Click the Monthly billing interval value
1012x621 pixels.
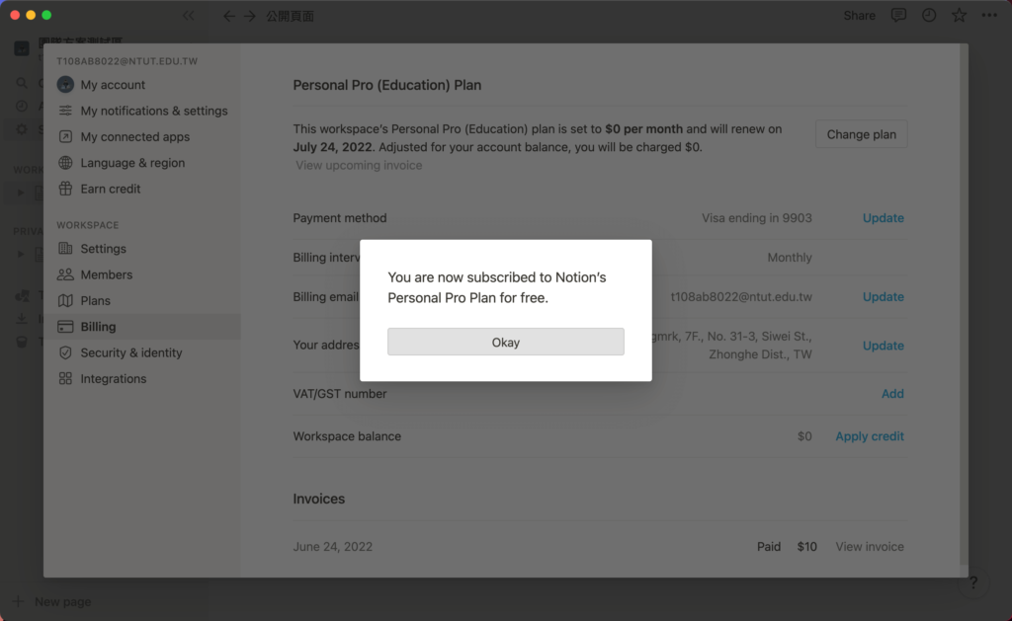[x=790, y=258]
